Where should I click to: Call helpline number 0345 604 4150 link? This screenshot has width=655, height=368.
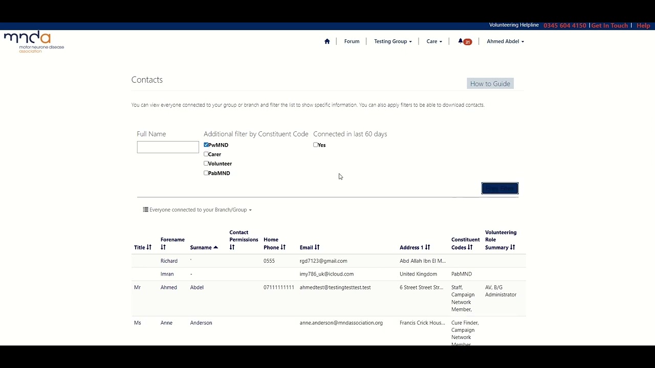tap(565, 26)
